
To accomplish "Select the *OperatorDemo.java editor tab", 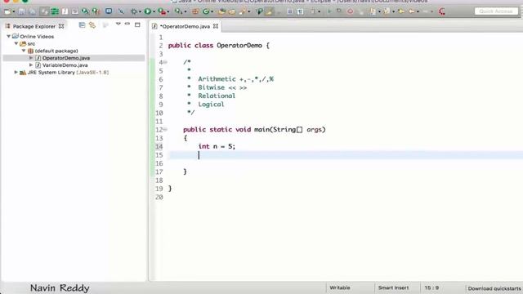I will pos(186,26).
